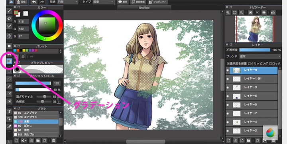Zoom out with the Navigator magnifier minus icon
The height and width of the screenshot is (144, 287).
tap(242, 12)
